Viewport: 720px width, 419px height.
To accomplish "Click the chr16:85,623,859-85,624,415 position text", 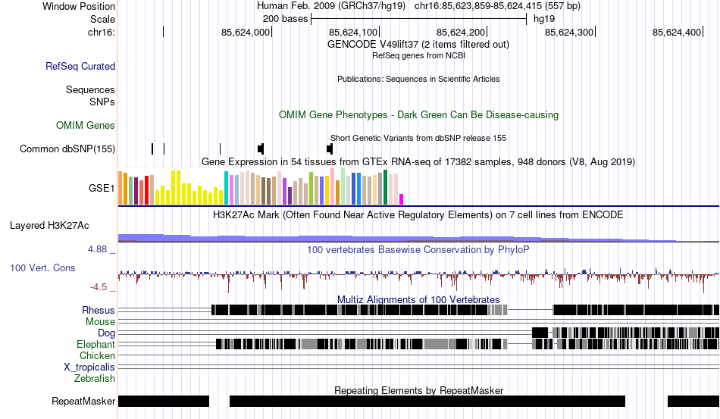I will pos(497,6).
